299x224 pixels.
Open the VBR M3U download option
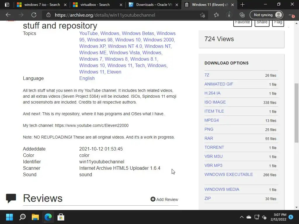click(x=213, y=156)
